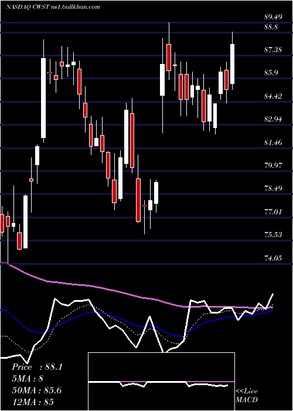Viewport: 293px width, 411px height.
Task: Click the NASDAQ CWST chart title
Action: tap(53, 7)
